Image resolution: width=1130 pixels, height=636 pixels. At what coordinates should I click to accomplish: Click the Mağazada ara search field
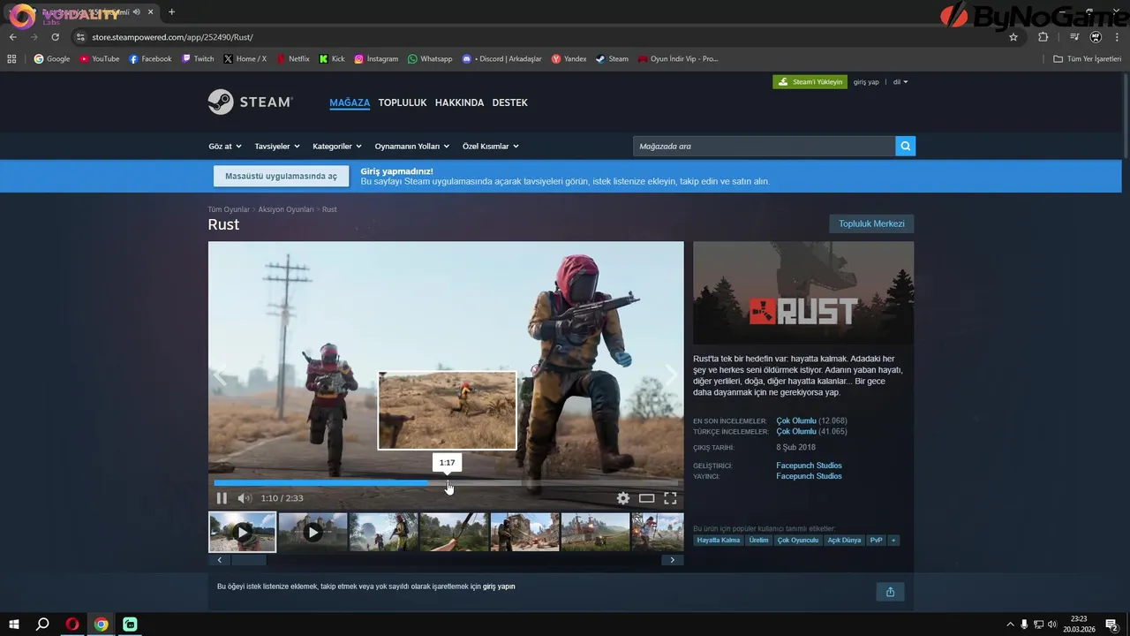coord(764,147)
